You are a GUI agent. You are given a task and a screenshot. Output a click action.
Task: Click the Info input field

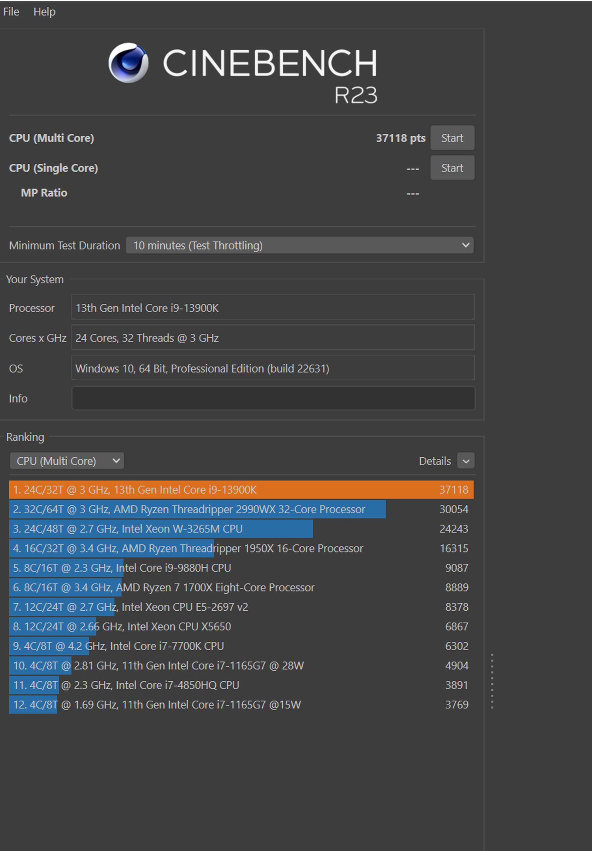point(273,398)
